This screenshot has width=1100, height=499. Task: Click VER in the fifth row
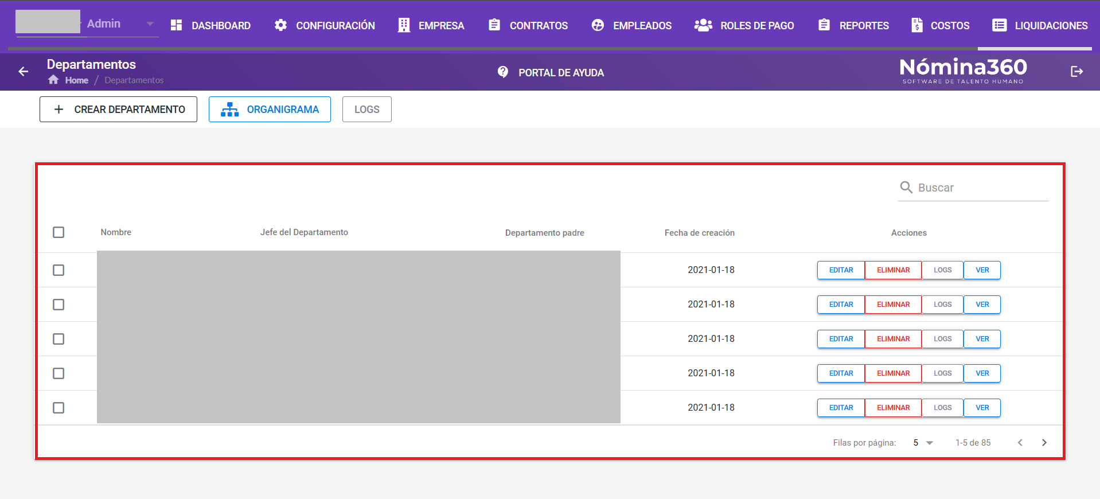coord(982,408)
